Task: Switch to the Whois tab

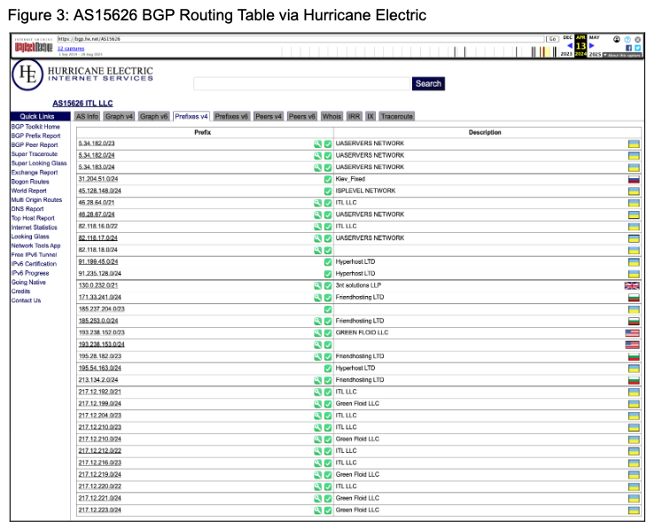Action: coord(331,116)
